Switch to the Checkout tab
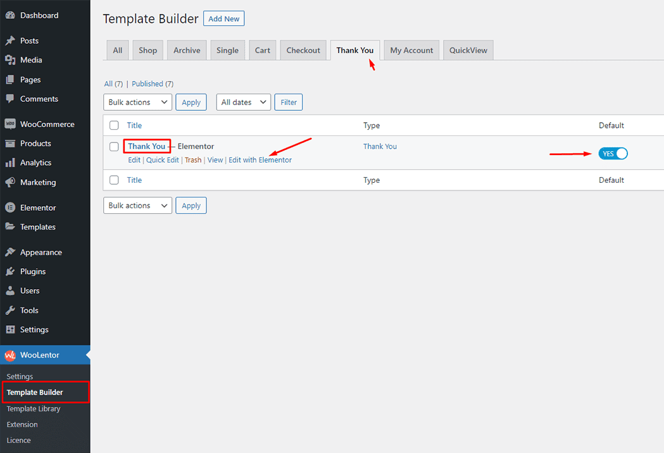The width and height of the screenshot is (664, 453). (x=303, y=51)
